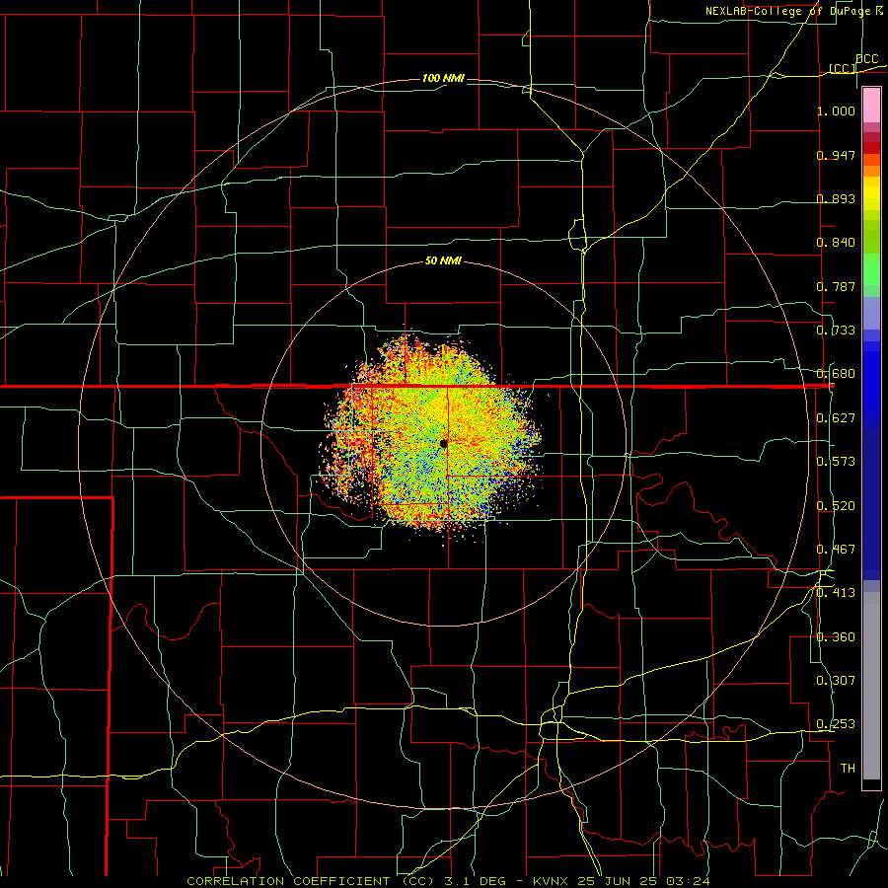
Task: Pick the light pink top color bar segment
Action: point(871,105)
